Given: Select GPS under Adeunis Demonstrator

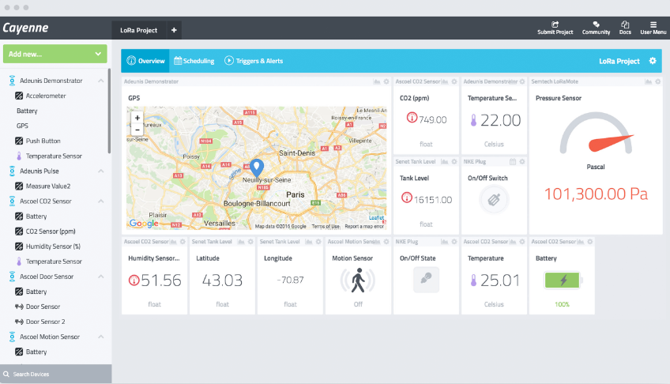Looking at the screenshot, I should coord(22,126).
